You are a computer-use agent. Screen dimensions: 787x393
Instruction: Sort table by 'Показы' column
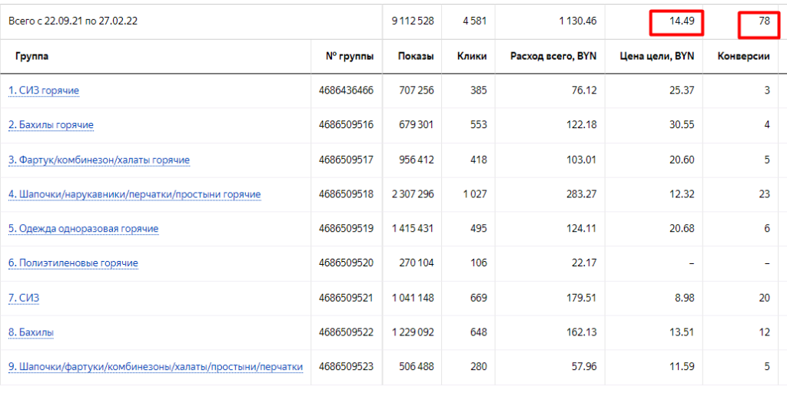coord(416,56)
